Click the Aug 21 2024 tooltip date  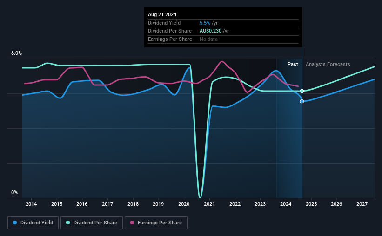(162, 14)
